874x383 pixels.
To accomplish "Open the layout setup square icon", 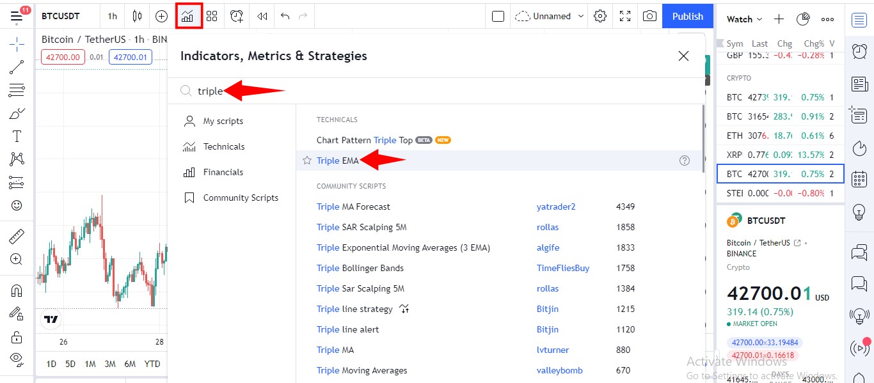I will tap(498, 16).
